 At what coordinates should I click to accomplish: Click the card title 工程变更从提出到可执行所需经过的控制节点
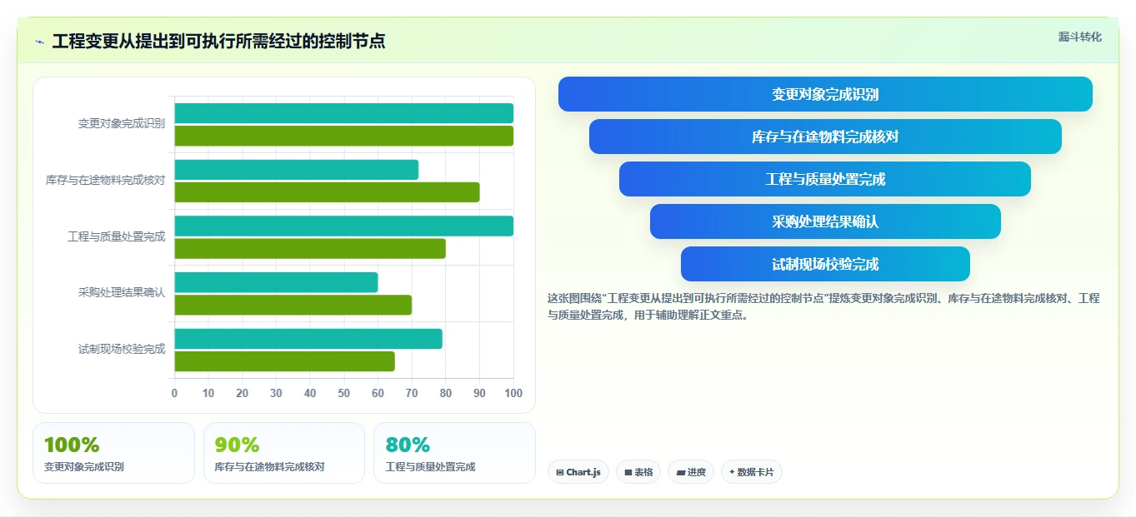pyautogui.click(x=219, y=42)
